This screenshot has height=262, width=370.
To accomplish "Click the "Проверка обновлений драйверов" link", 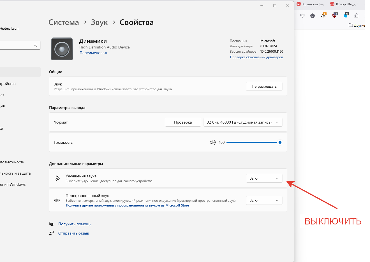I will [256, 57].
